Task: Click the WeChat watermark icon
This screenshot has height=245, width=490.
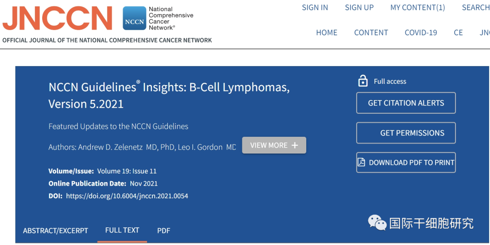Action: [x=377, y=223]
